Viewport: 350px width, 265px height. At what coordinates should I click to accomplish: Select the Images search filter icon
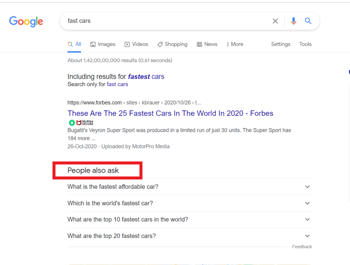(x=93, y=44)
